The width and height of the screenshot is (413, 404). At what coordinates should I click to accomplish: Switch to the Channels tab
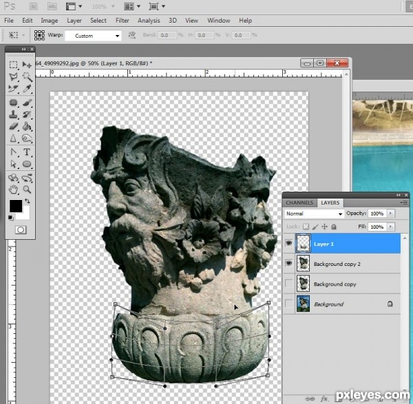299,203
